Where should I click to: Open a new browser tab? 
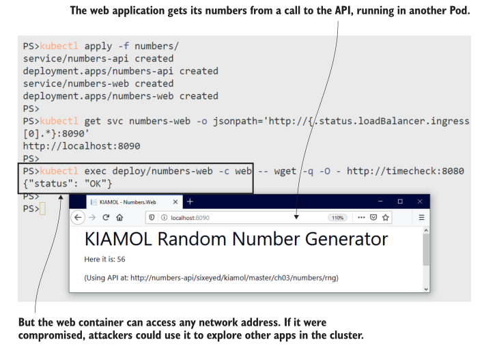click(x=190, y=201)
